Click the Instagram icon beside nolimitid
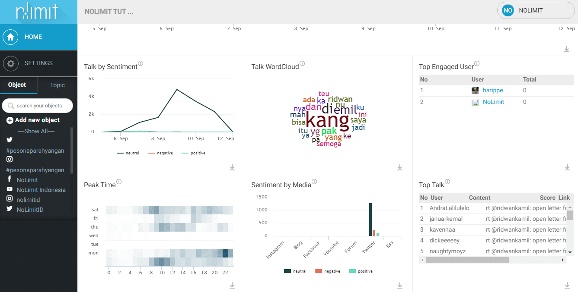 point(10,199)
